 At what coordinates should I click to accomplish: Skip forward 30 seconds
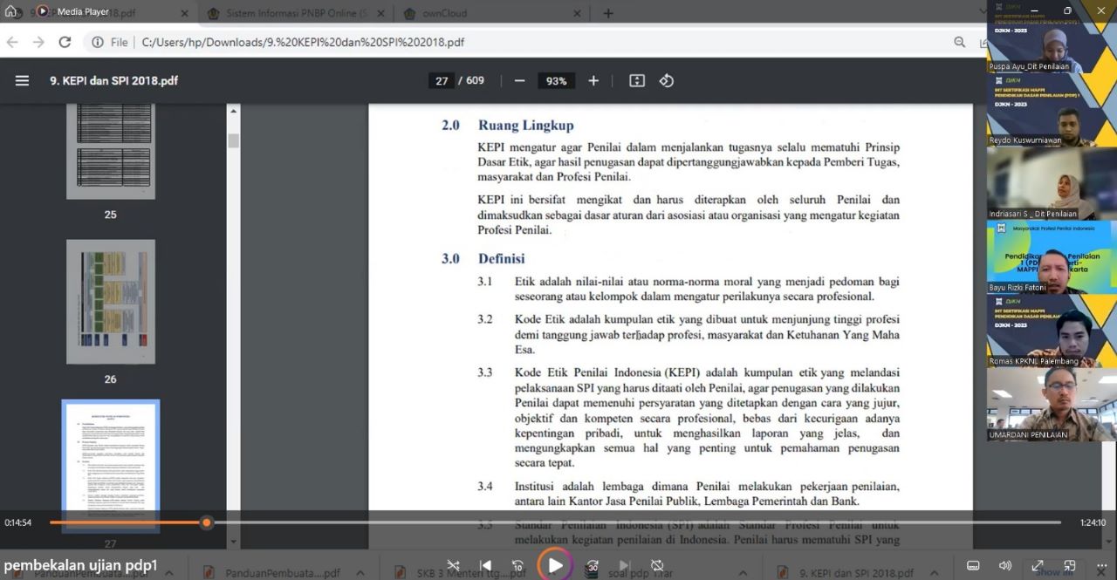click(593, 565)
